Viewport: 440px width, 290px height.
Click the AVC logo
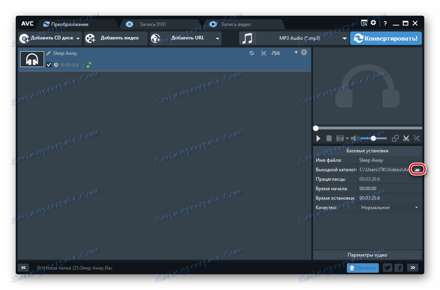pos(27,24)
